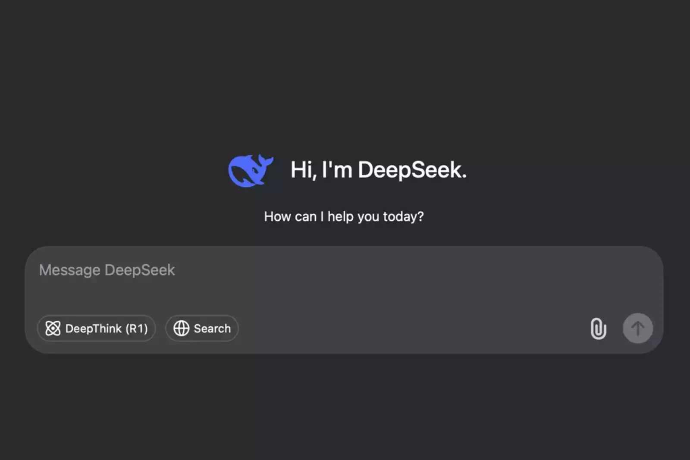
Task: Activate the Search capability pill
Action: click(x=201, y=329)
